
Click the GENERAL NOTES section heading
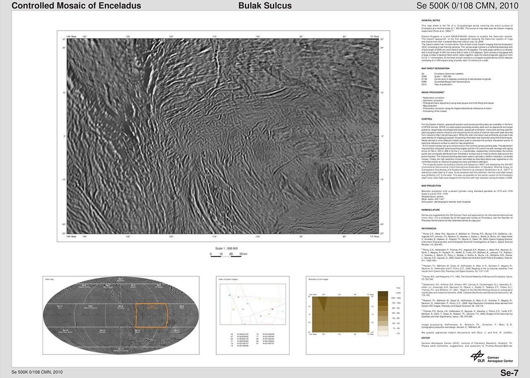click(431, 20)
